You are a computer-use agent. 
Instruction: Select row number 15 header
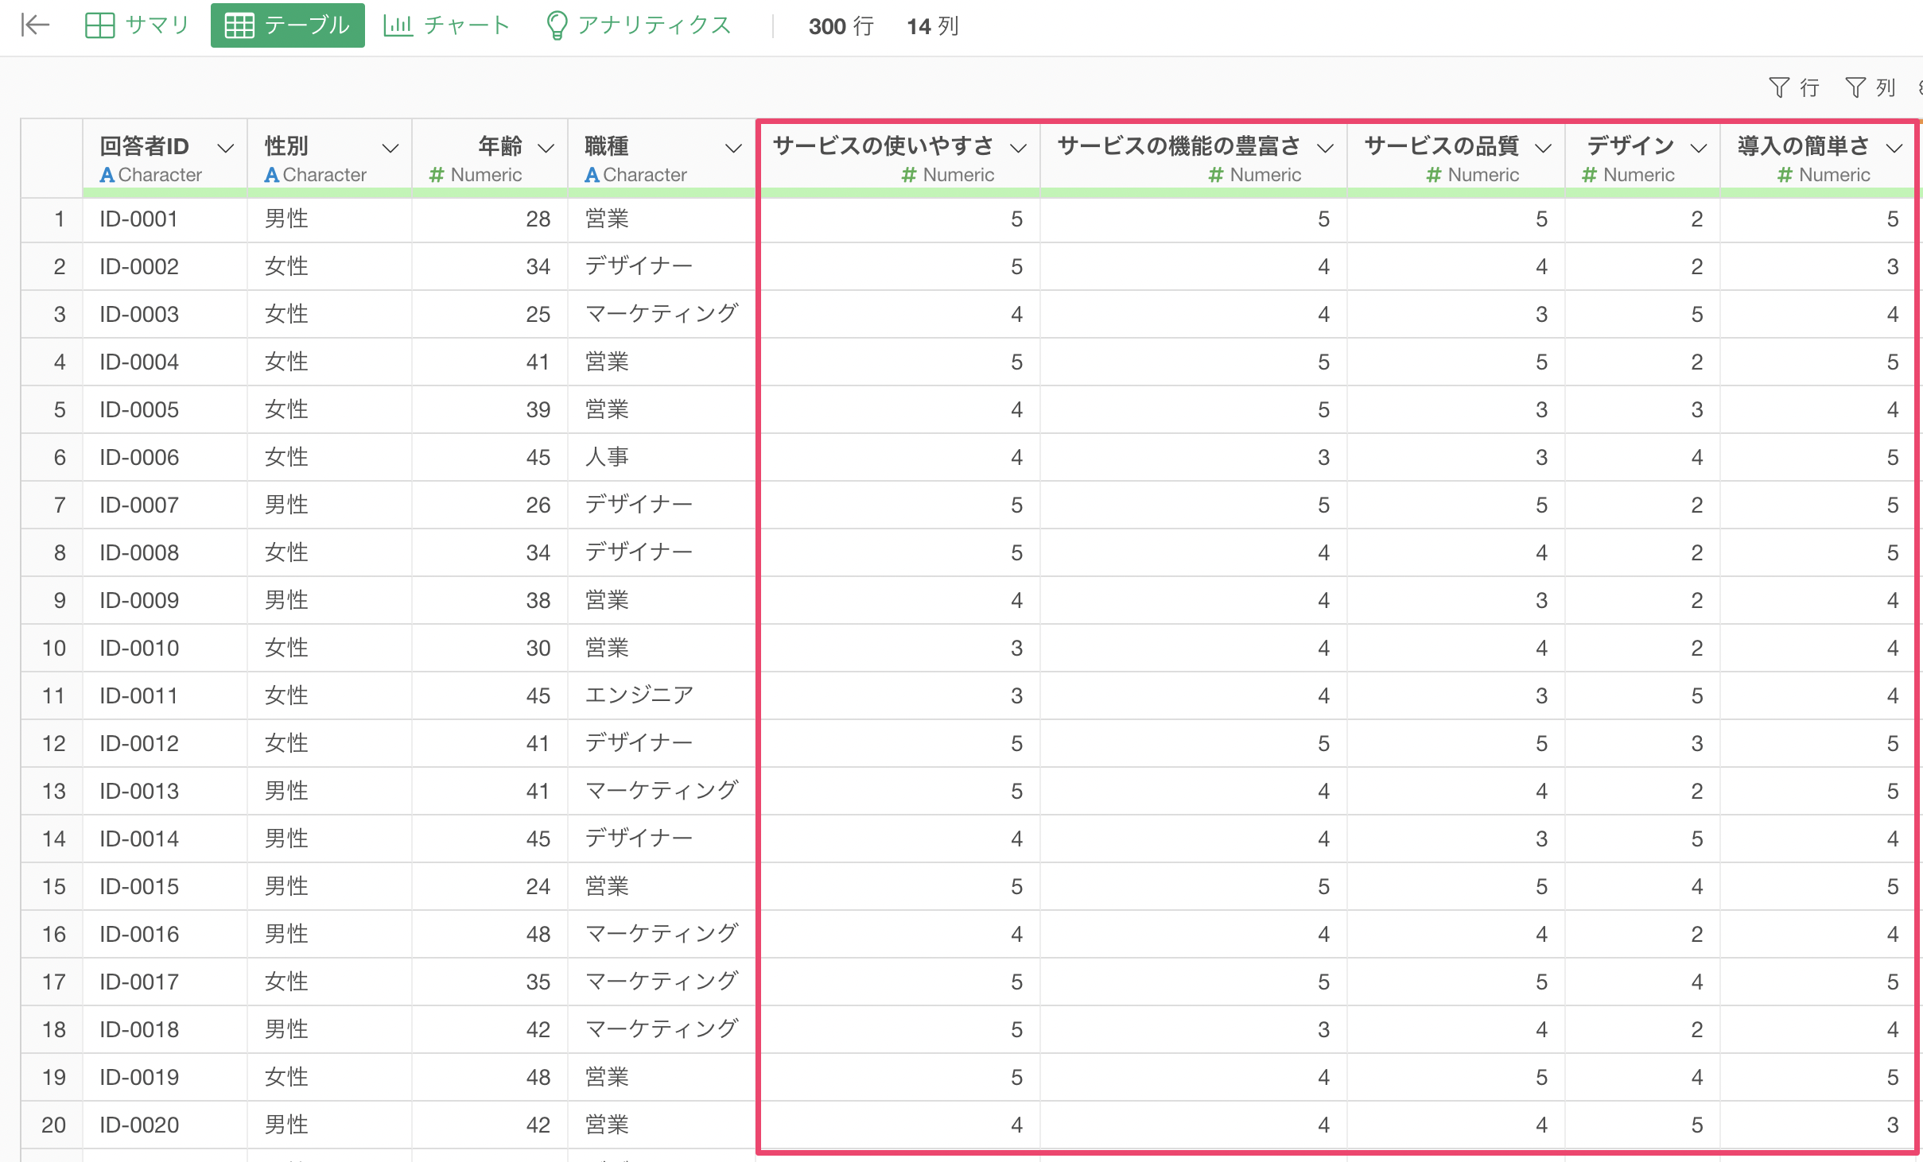tap(52, 887)
